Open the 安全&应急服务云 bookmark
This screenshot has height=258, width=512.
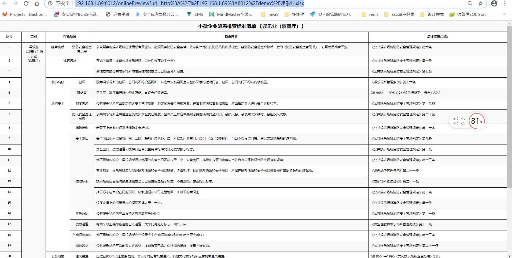(157, 14)
